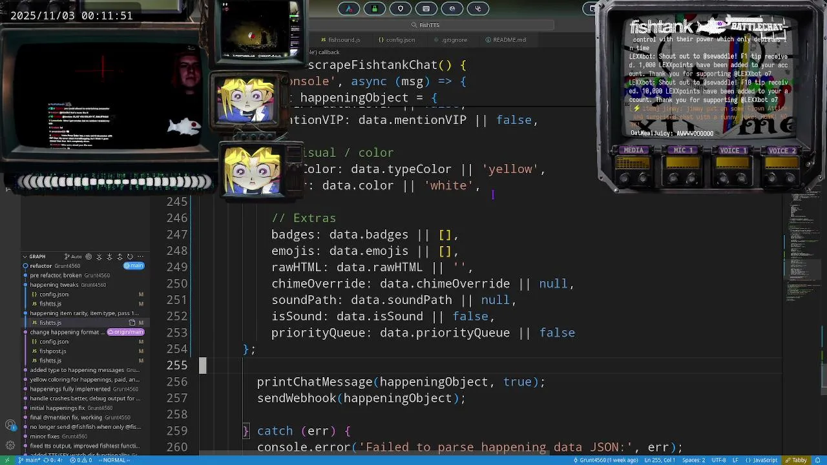Image resolution: width=827 pixels, height=465 pixels.
Task: Open the notifications bell icon
Action: click(817, 460)
